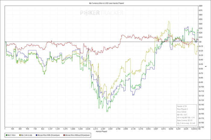The height and width of the screenshot is (140, 211).
Task: Click the x-axis tick labeled 3,134
Action: click(x=133, y=129)
